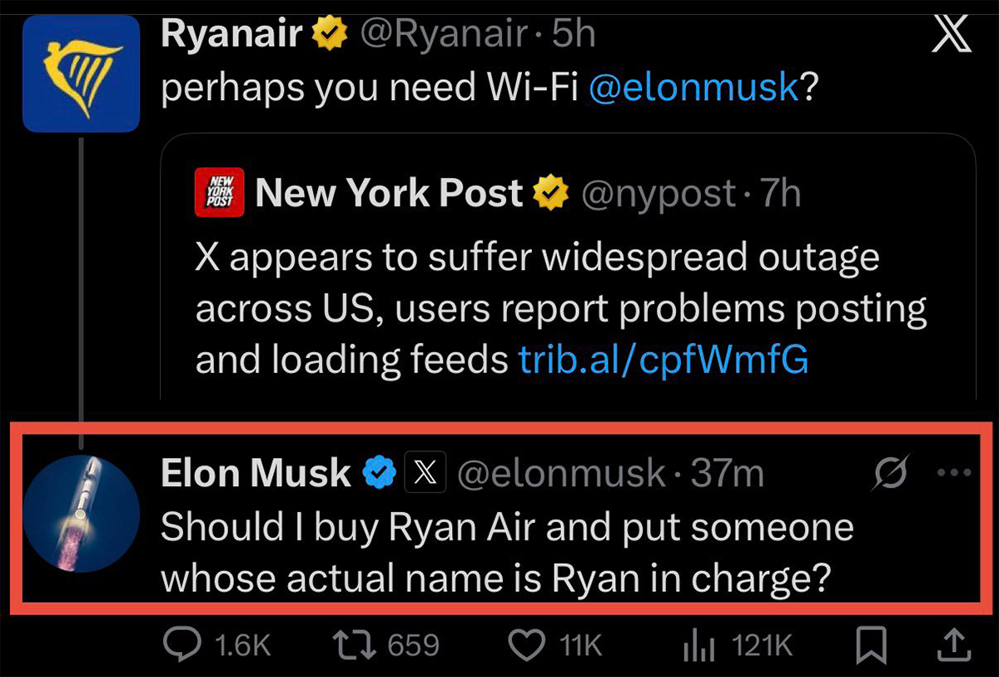This screenshot has height=677, width=999.
Task: View analytics via the bar chart icon
Action: point(693,645)
